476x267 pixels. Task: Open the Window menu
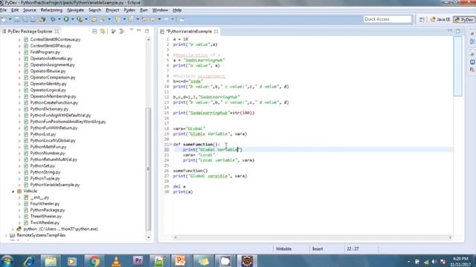[160, 10]
